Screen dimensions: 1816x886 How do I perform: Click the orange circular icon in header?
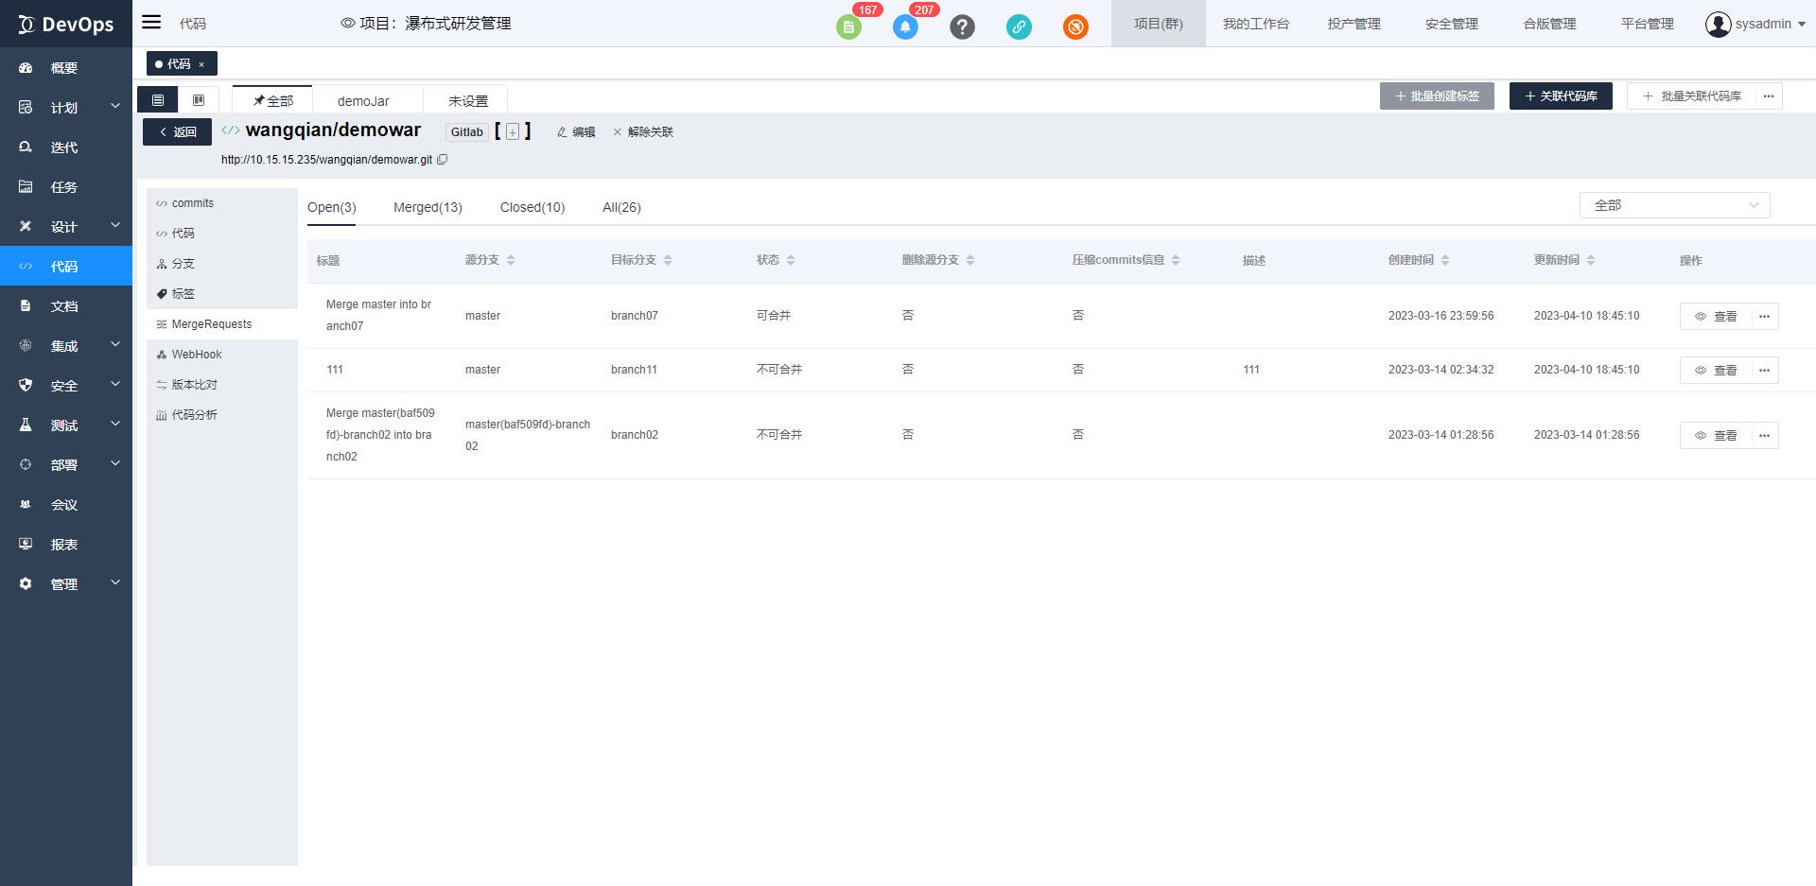1075,27
